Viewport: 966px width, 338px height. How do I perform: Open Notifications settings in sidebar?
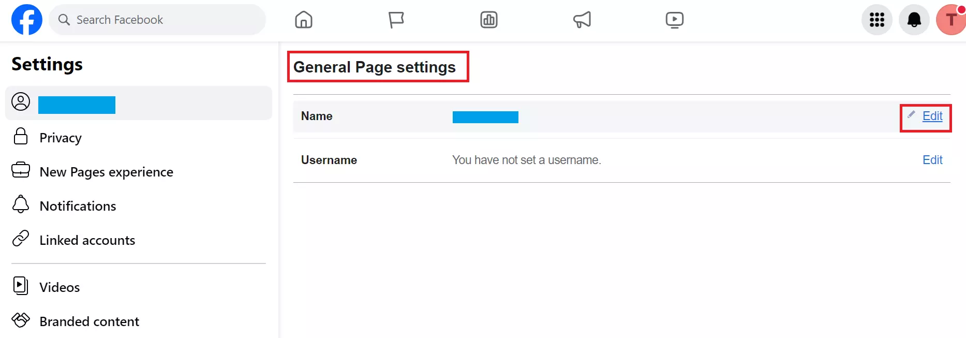78,206
